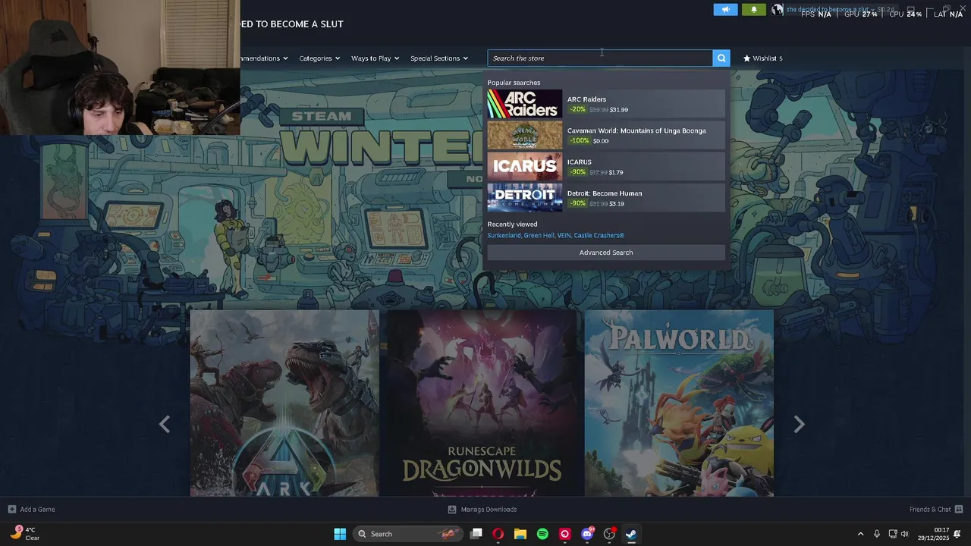Open recently viewed Castle Crashers link

click(599, 236)
